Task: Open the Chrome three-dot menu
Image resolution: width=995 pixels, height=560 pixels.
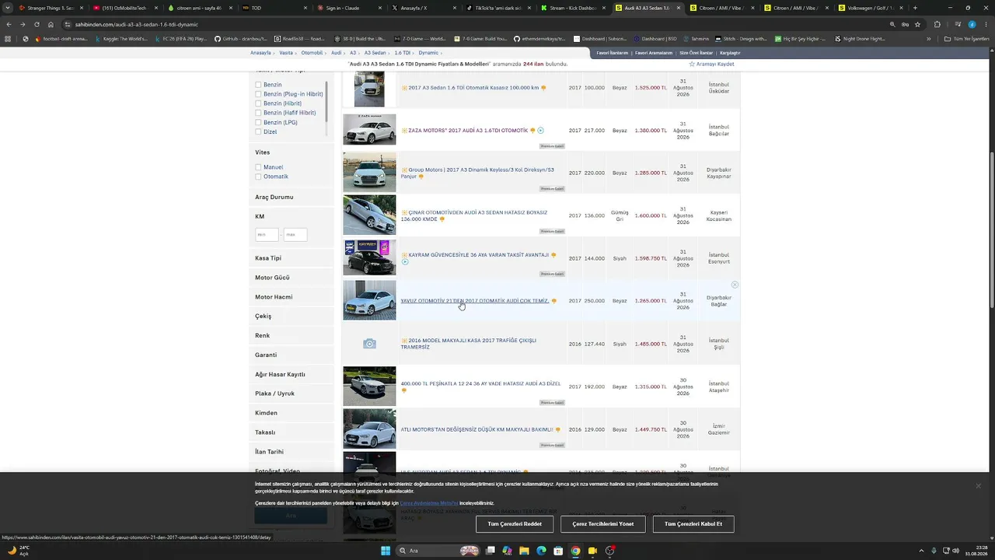Action: (986, 24)
